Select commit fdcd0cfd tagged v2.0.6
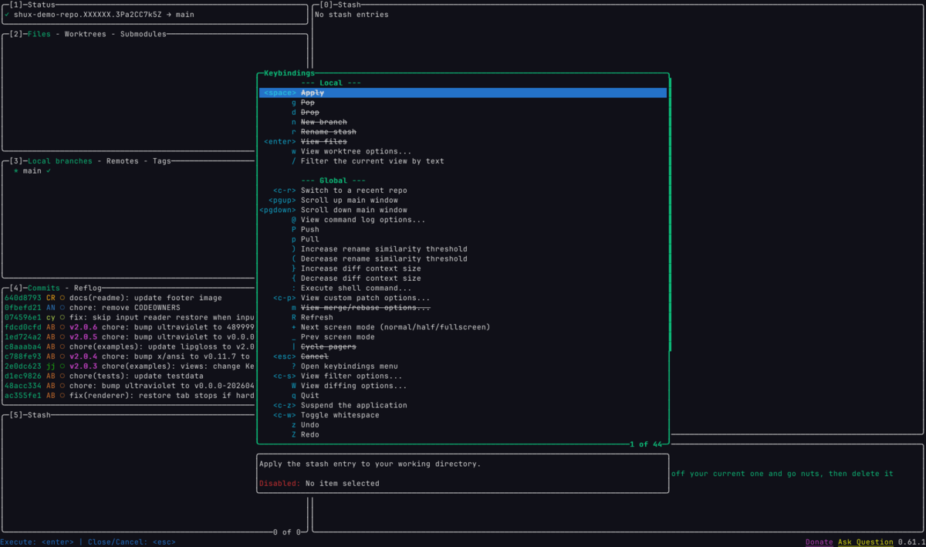 (129, 327)
